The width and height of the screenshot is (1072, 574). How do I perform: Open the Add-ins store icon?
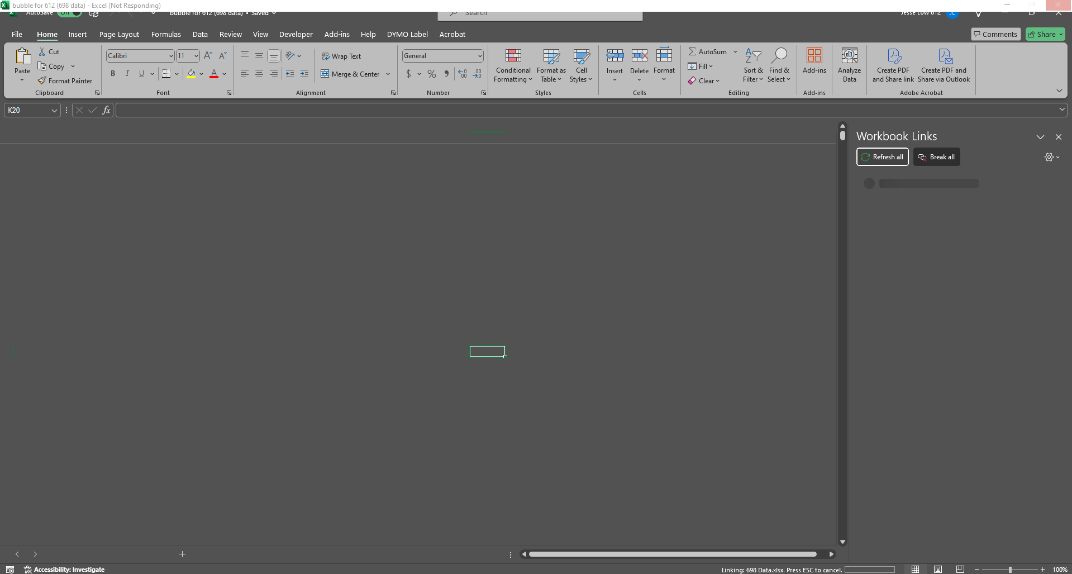point(814,56)
